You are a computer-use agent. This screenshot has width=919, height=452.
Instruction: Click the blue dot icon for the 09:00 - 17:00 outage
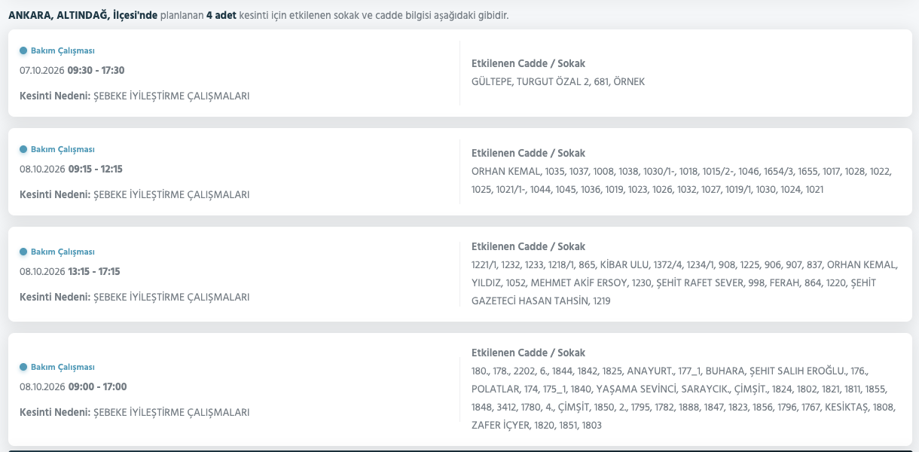(x=23, y=367)
